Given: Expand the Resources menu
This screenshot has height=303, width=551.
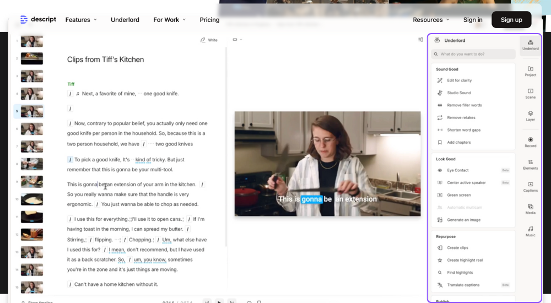Looking at the screenshot, I should tap(431, 20).
